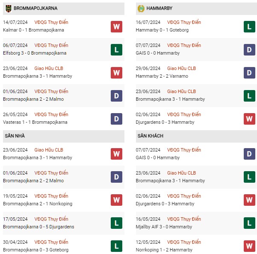
Task: Click L badge for Brommapojkarna 0-5 Djurgardens
Action: click(116, 223)
